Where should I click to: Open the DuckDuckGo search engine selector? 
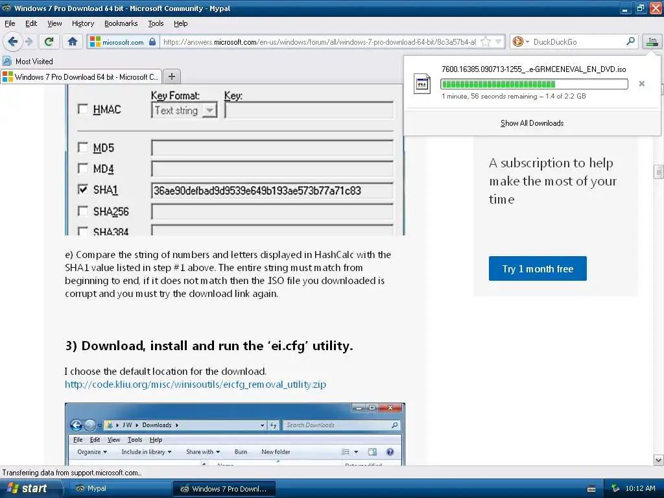point(521,41)
